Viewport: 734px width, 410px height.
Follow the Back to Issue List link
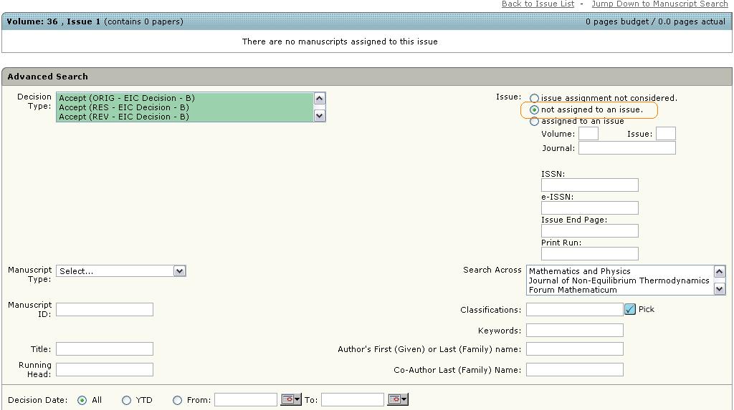(538, 4)
